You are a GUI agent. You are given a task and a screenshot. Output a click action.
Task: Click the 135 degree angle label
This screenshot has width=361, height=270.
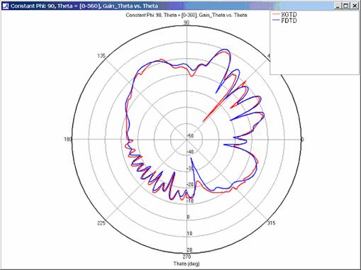click(101, 56)
